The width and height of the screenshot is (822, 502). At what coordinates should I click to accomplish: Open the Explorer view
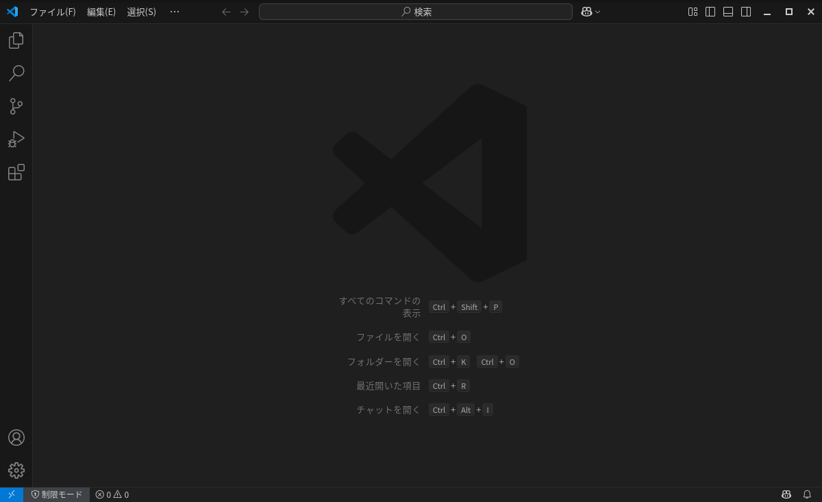16,40
